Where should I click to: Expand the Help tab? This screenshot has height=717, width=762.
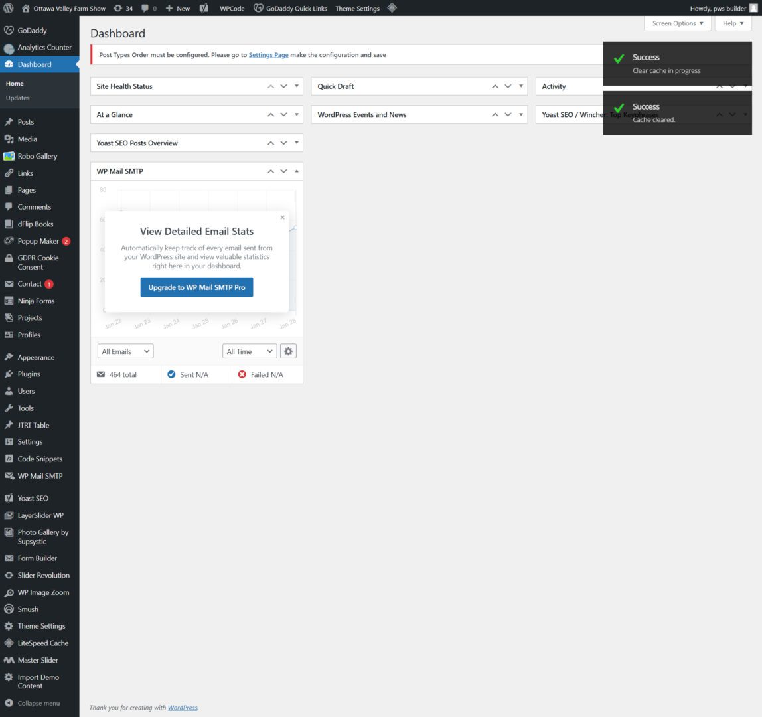tap(733, 23)
